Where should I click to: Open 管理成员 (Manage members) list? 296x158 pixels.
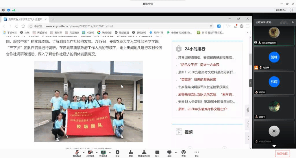coord(144,152)
